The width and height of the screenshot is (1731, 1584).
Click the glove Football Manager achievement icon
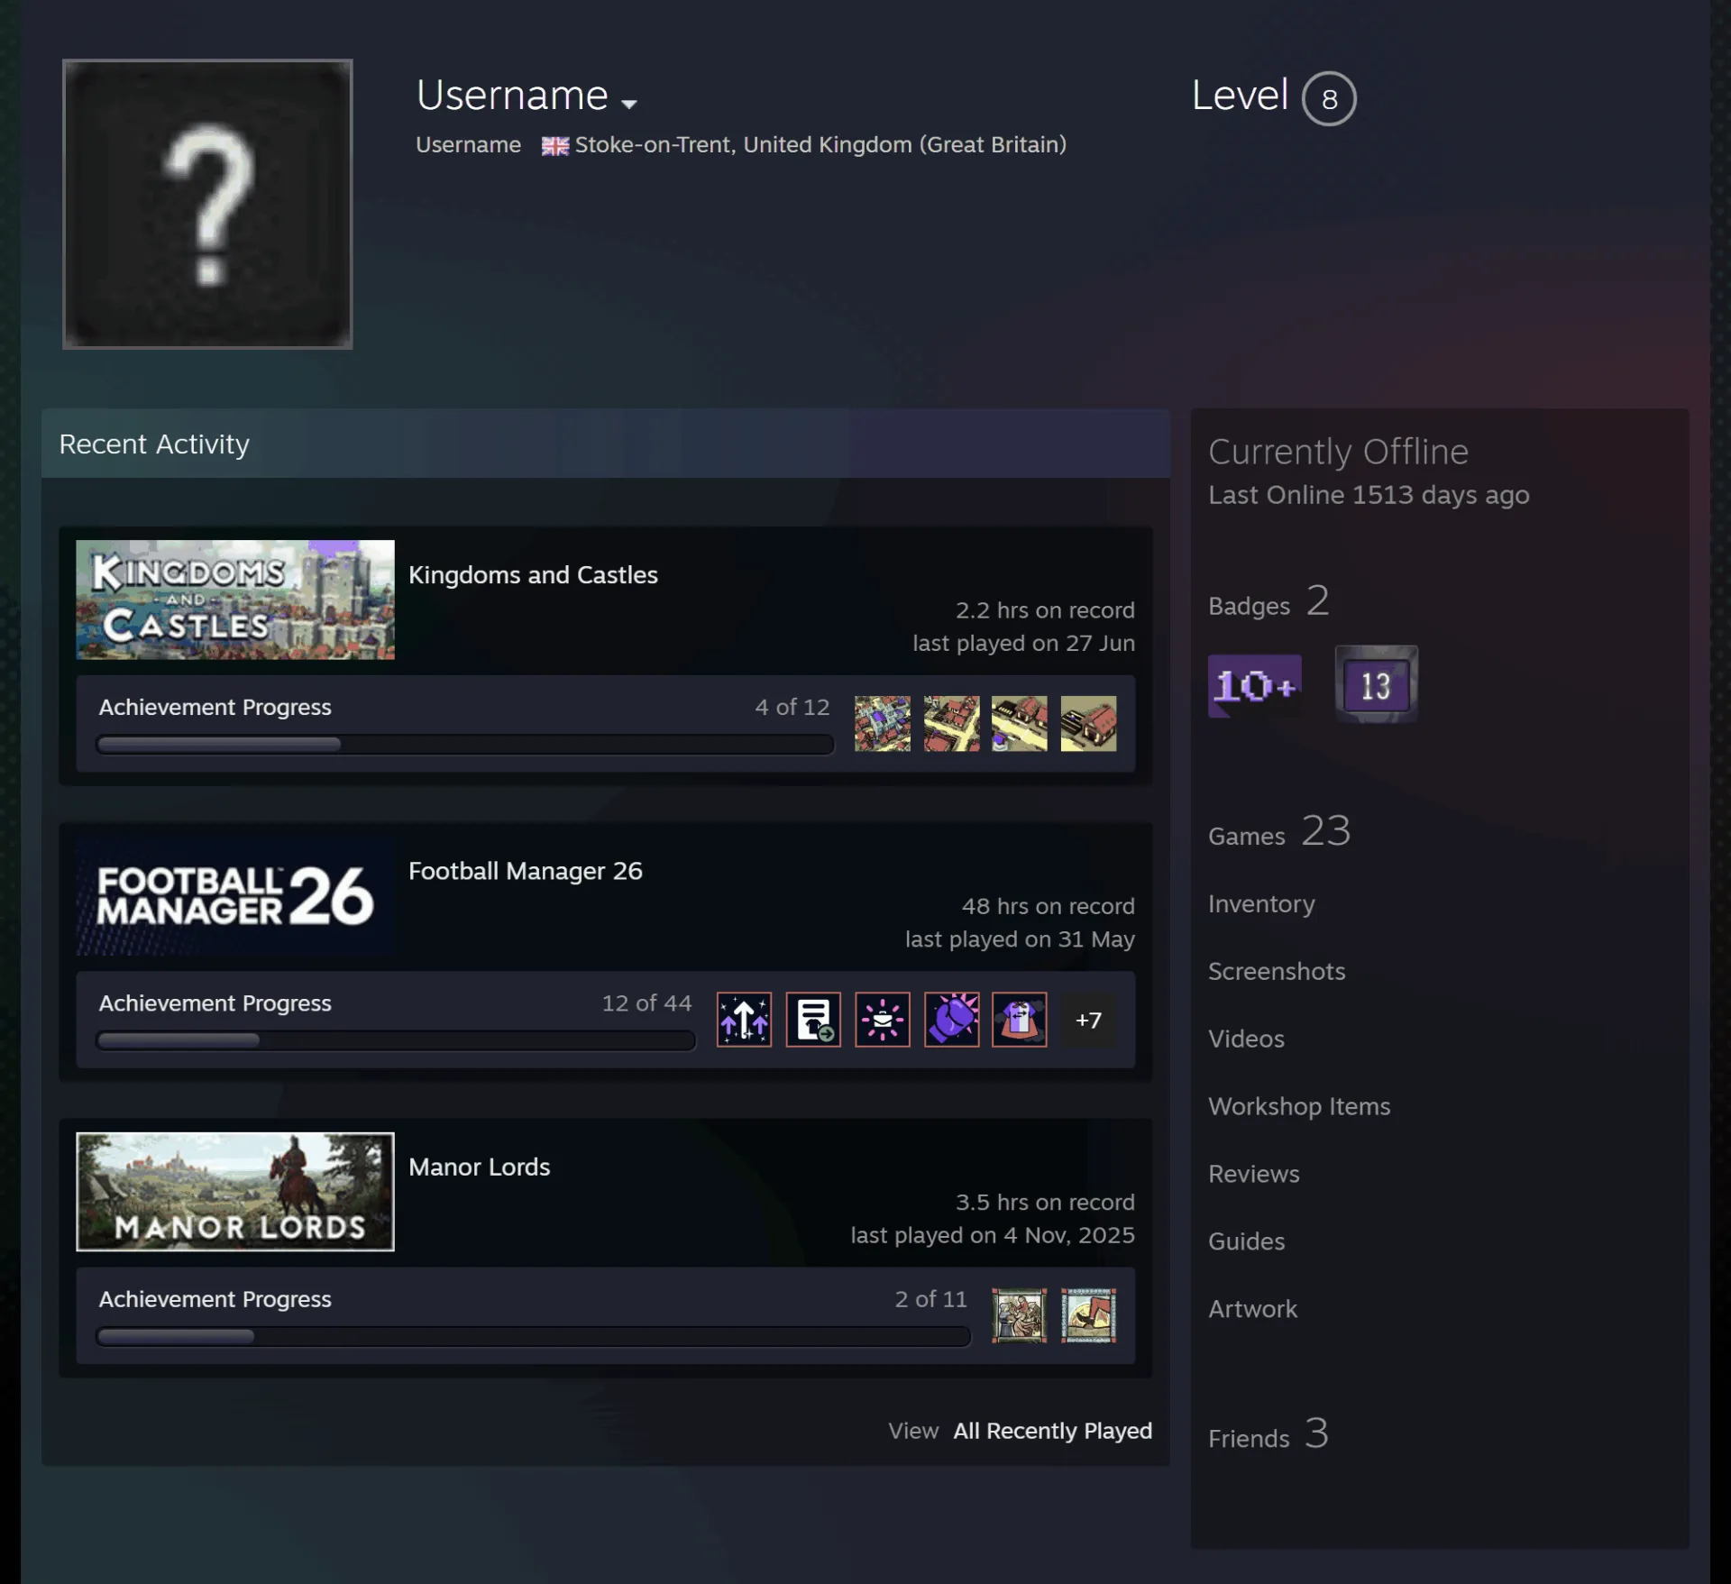coord(951,1020)
